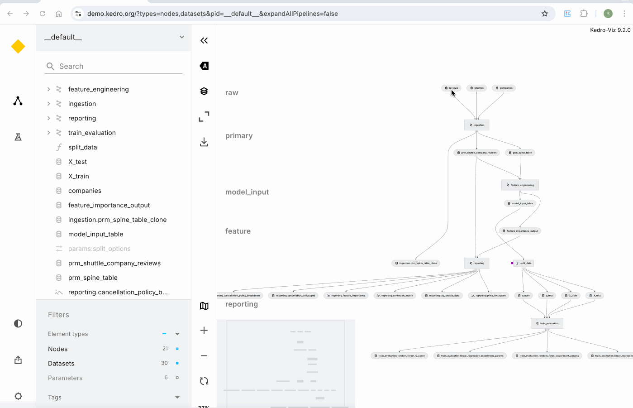This screenshot has height=408, width=633.
Task: Reload the browser page
Action: click(43, 14)
